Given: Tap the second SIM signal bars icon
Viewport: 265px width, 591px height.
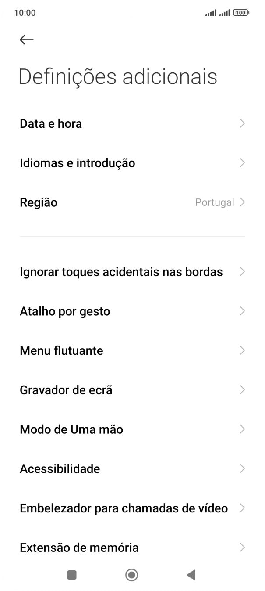Looking at the screenshot, I should pyautogui.click(x=224, y=13).
